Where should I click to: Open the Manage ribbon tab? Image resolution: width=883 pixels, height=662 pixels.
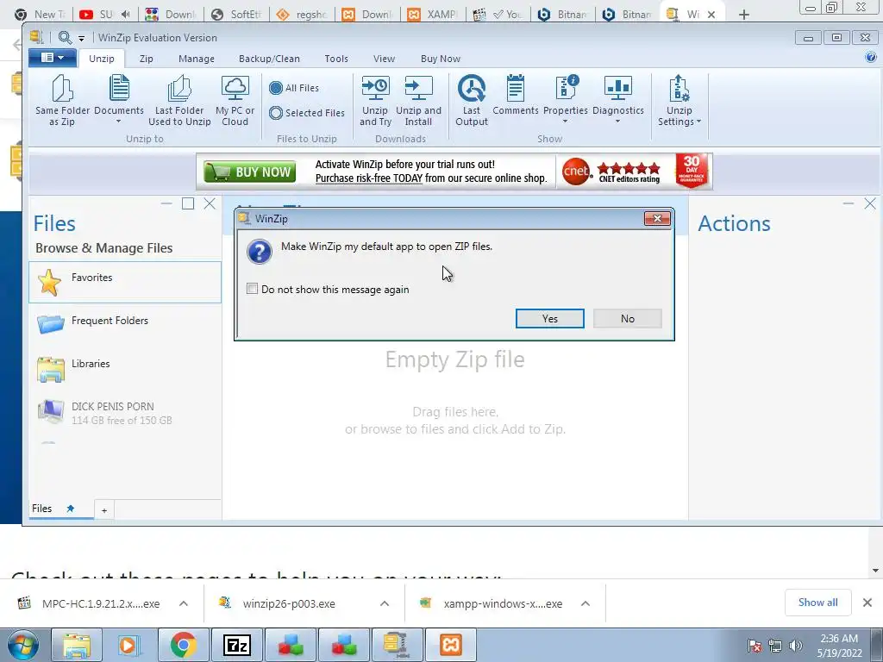coord(197,59)
